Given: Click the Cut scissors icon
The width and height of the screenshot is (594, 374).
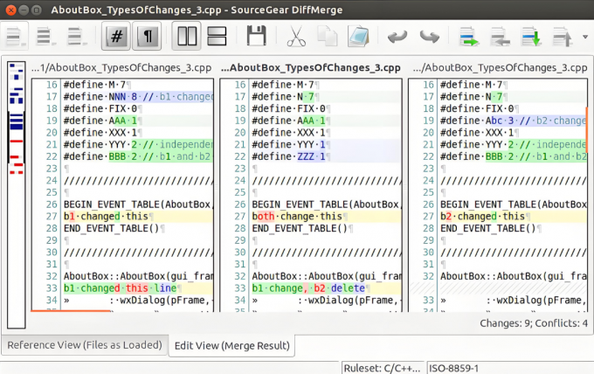Looking at the screenshot, I should coord(295,37).
